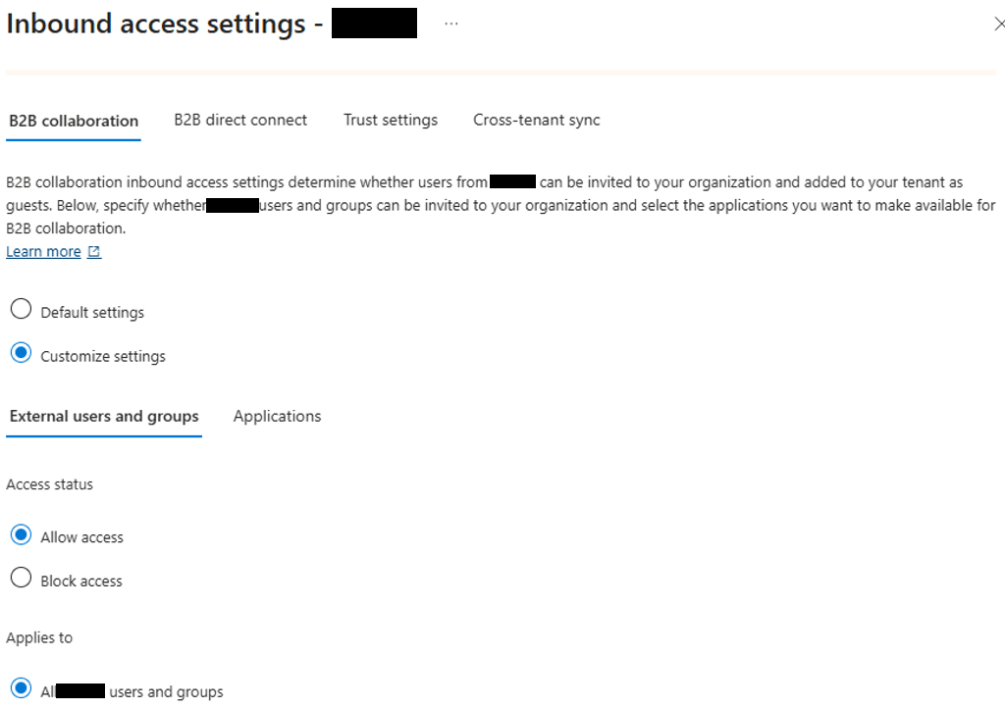
Task: Select the Default settings radio button
Action: [x=22, y=309]
